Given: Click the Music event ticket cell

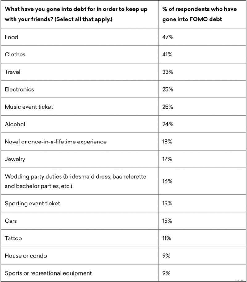Looking at the screenshot, I should pos(29,107).
